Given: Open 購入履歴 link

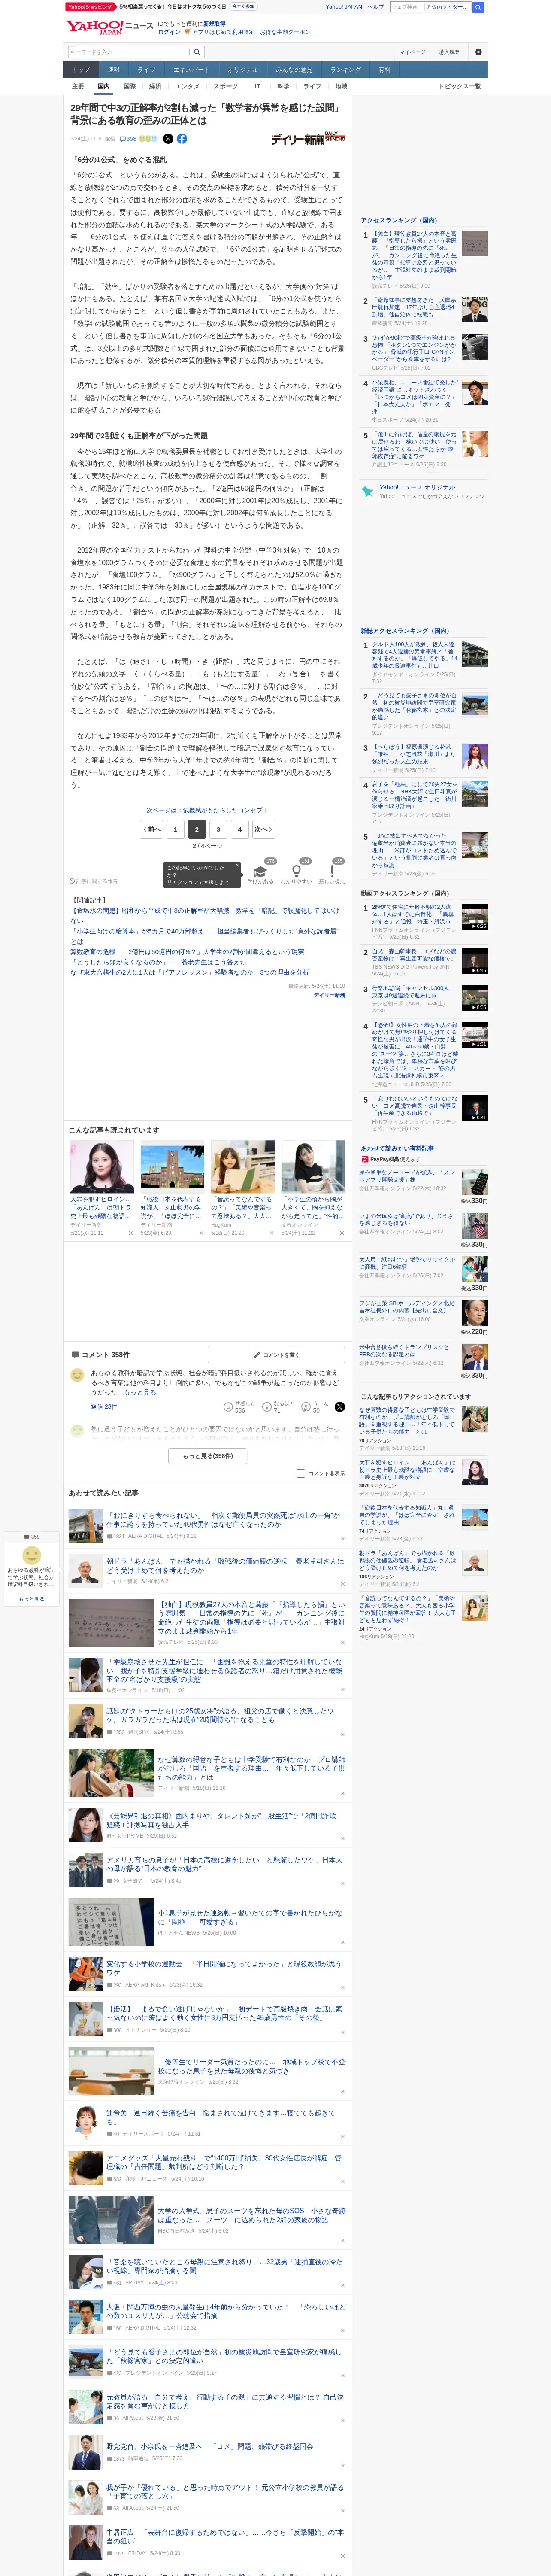Looking at the screenshot, I should coord(449,52).
